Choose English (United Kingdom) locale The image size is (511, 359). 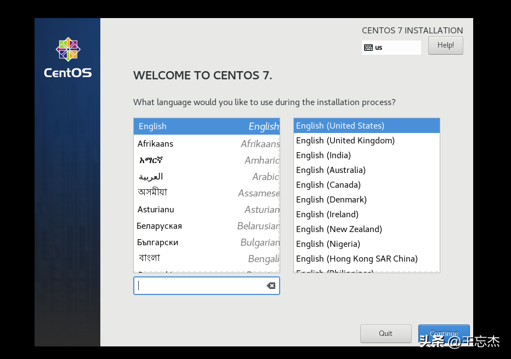click(x=367, y=141)
